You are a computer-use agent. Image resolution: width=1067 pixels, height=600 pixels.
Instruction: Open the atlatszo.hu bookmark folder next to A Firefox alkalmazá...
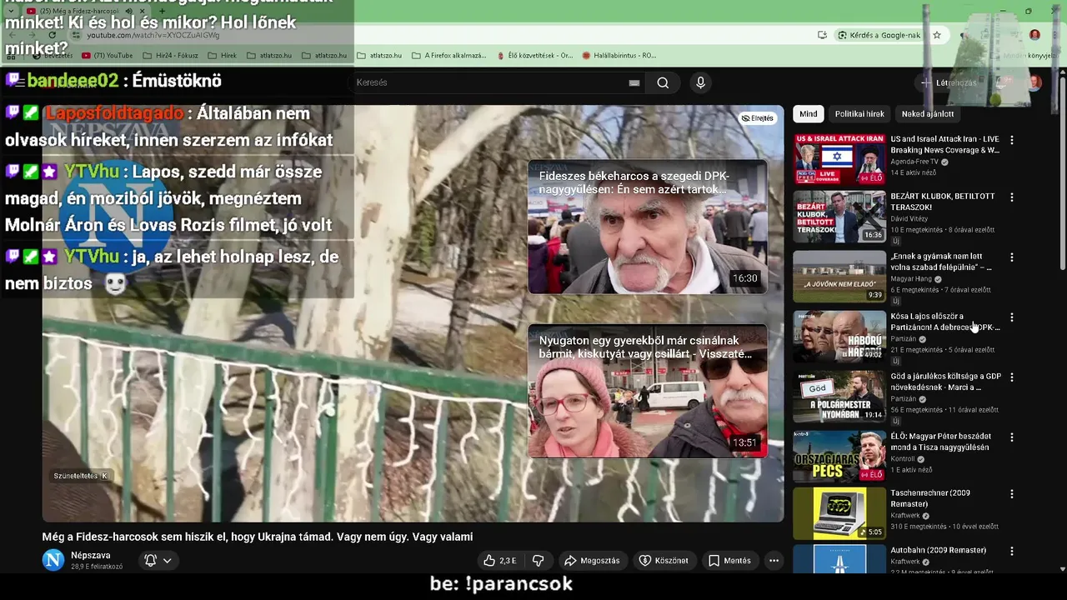point(379,56)
